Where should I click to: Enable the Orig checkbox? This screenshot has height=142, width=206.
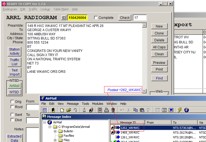click(12, 101)
